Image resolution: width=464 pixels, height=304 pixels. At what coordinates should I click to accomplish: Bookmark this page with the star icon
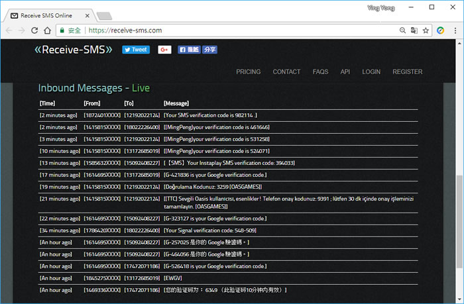(x=426, y=30)
